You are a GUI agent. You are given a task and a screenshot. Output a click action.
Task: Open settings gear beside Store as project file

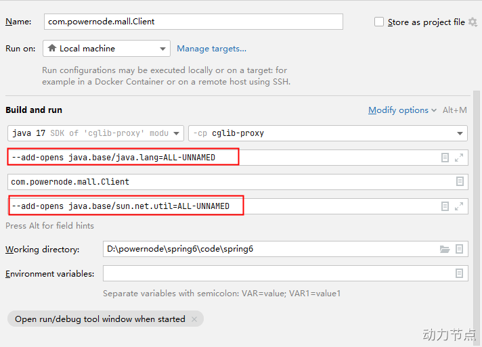[473, 22]
